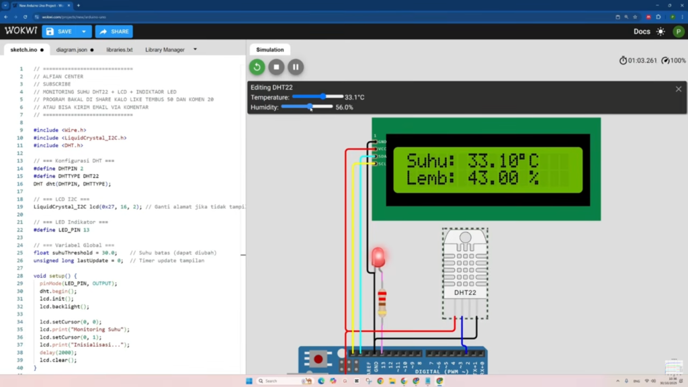Select the resistor component
Viewport: 688px width, 387px height.
pyautogui.click(x=382, y=302)
